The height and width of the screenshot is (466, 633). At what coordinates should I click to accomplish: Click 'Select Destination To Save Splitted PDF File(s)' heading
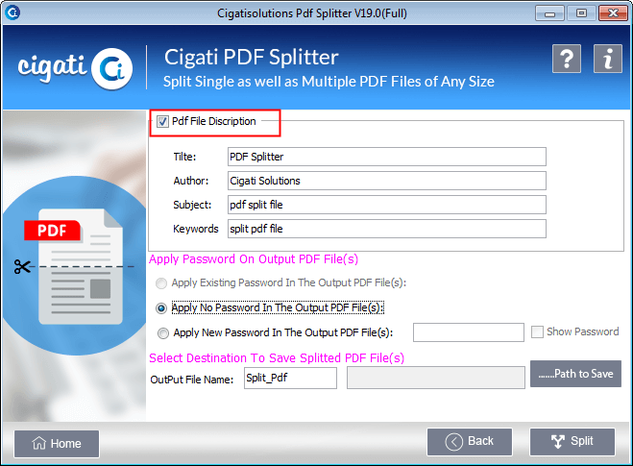277,358
